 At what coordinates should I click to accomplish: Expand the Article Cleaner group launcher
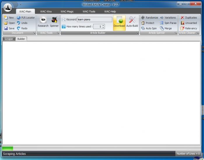(x=198, y=33)
